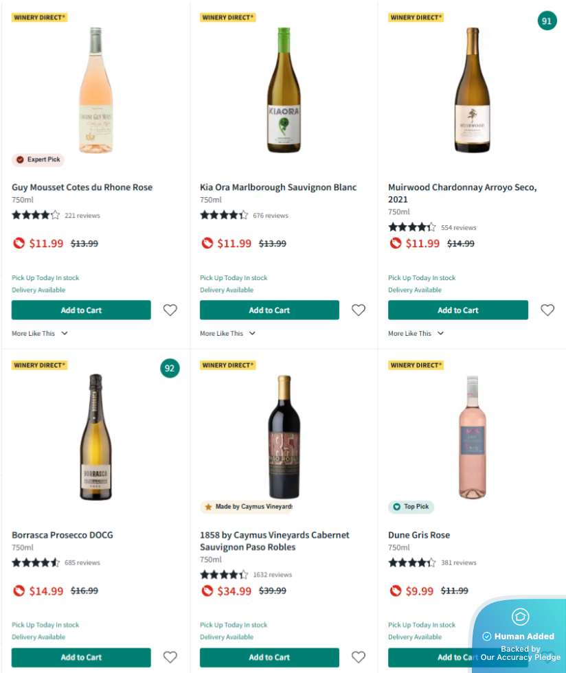The width and height of the screenshot is (566, 673).
Task: Open 676 reviews for Kia Ora
Action: pyautogui.click(x=271, y=216)
